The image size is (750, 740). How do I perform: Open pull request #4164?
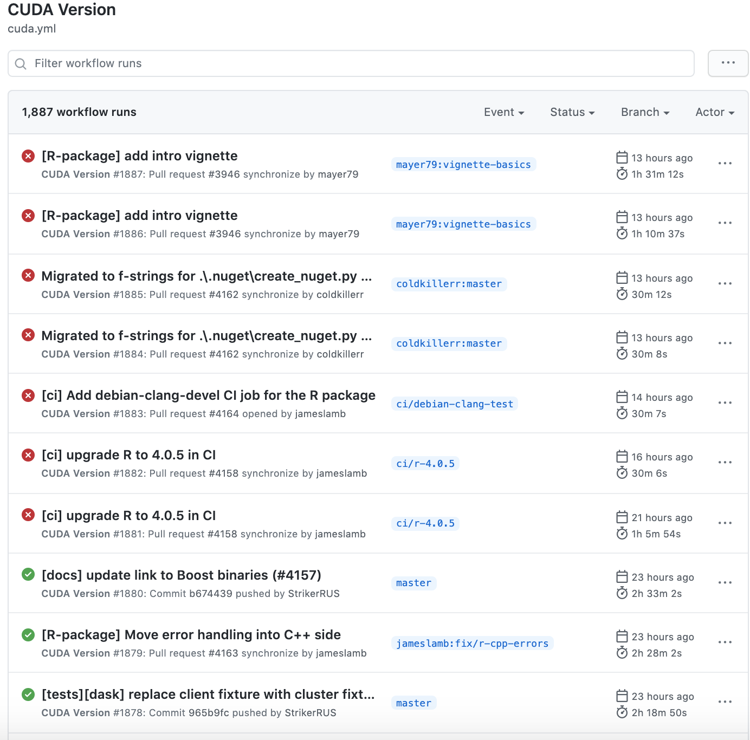(224, 413)
